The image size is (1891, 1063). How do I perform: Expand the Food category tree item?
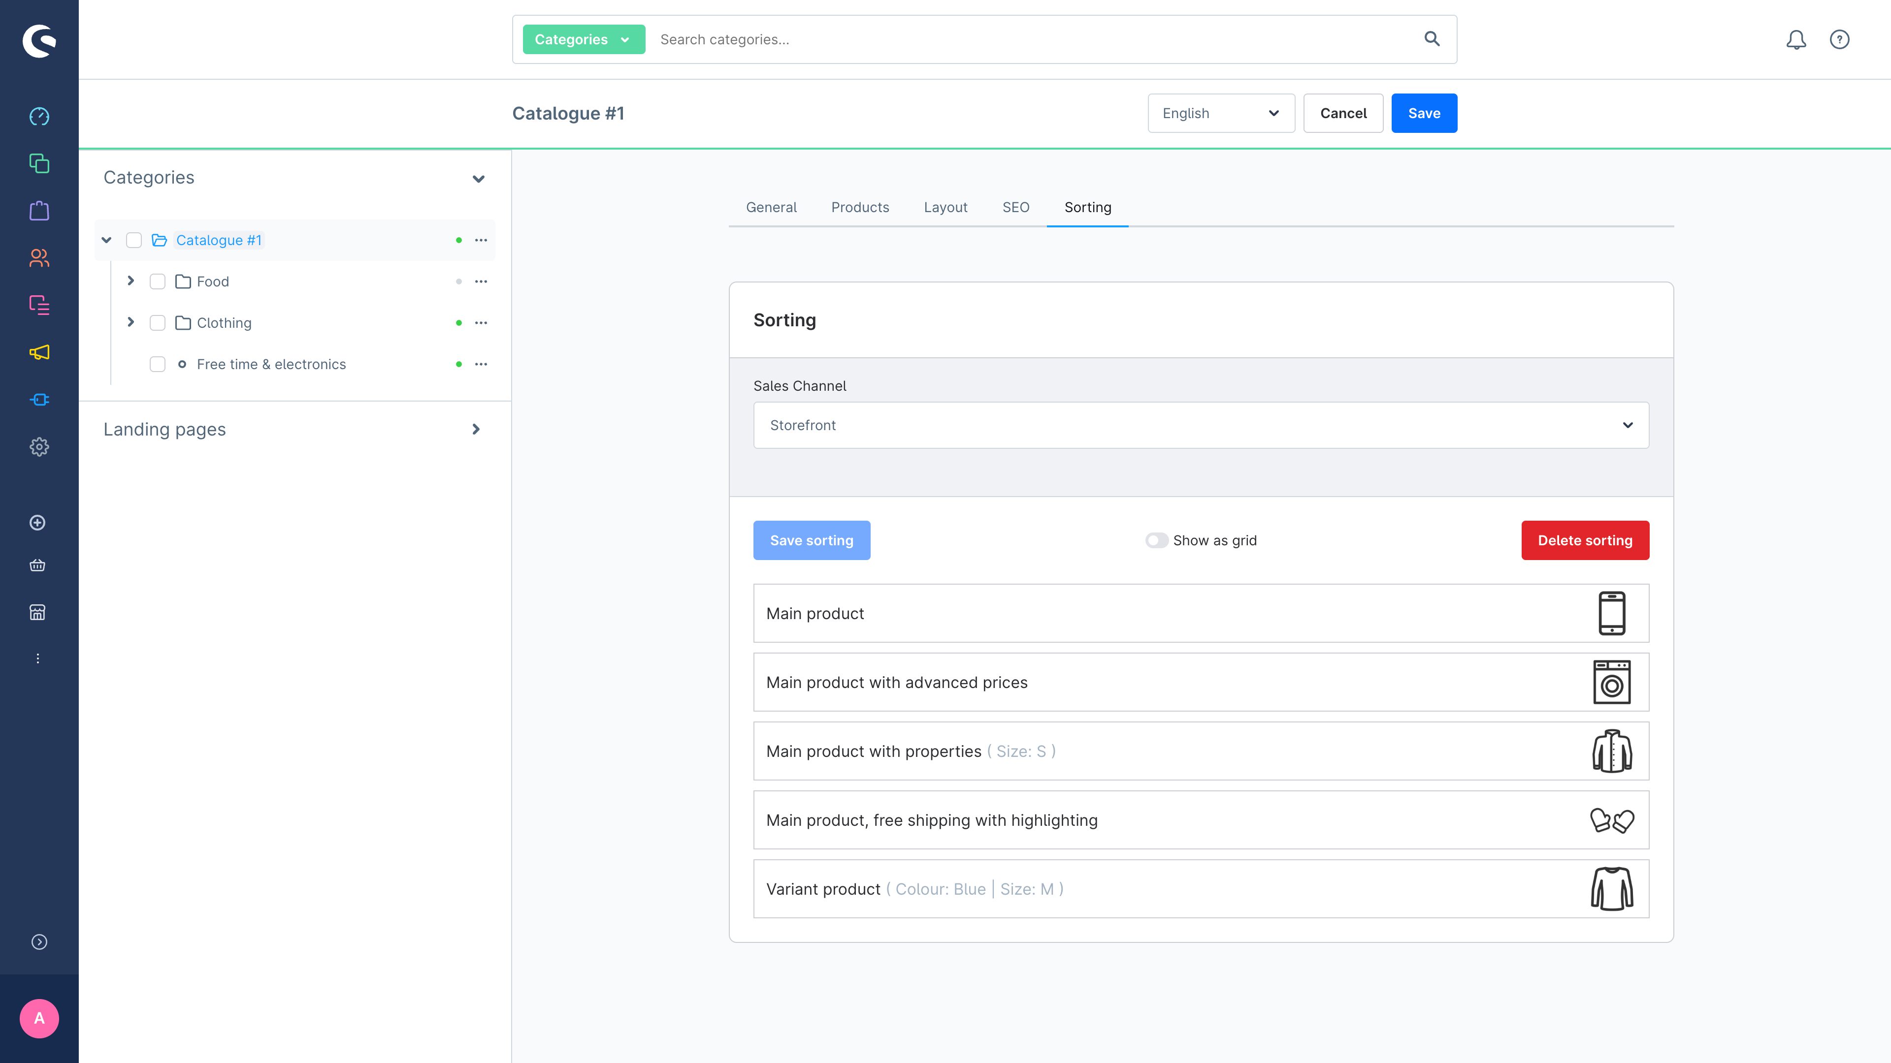[x=130, y=281]
